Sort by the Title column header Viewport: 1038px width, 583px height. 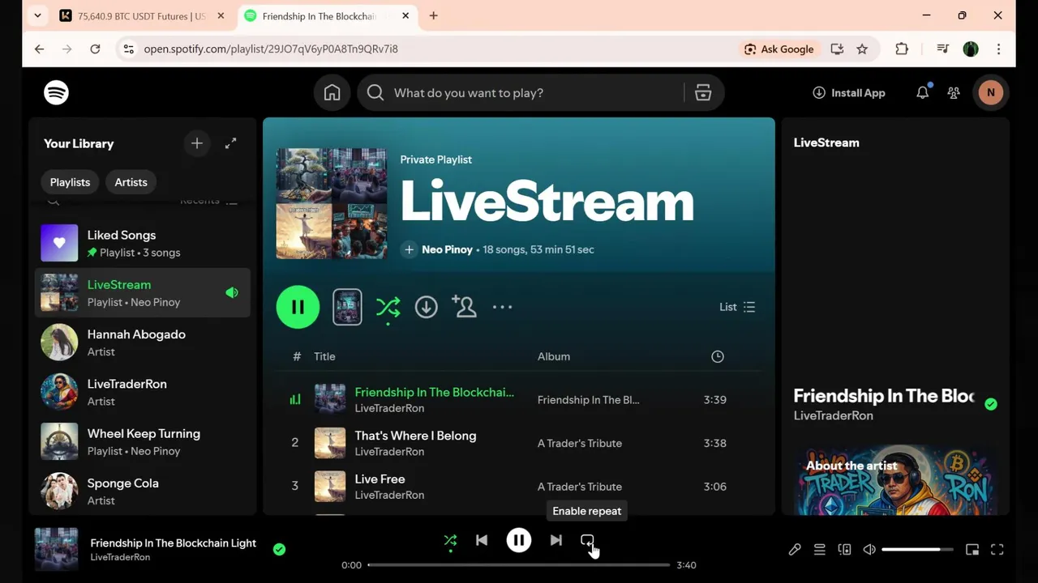(x=324, y=356)
